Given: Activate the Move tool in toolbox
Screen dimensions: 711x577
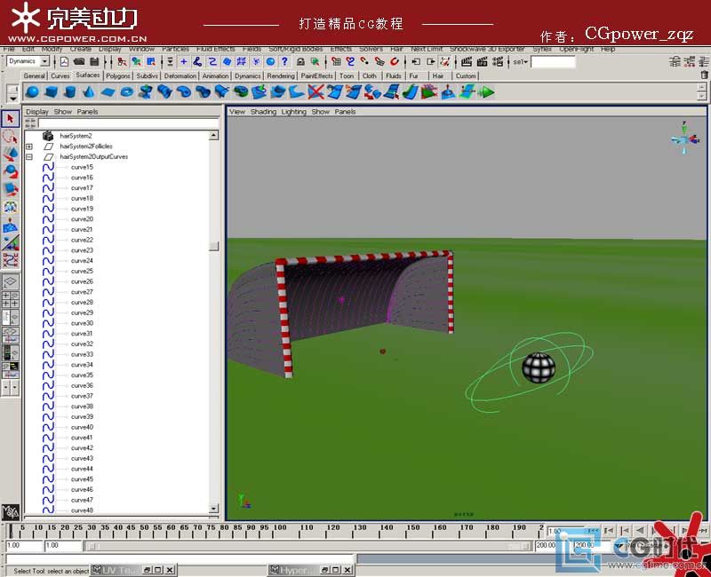Looking at the screenshot, I should tap(11, 154).
